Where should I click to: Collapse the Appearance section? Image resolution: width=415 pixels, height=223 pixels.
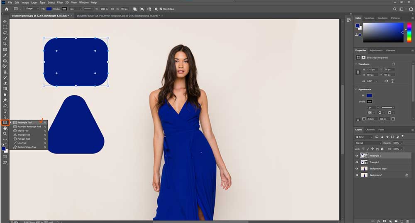[x=356, y=89]
